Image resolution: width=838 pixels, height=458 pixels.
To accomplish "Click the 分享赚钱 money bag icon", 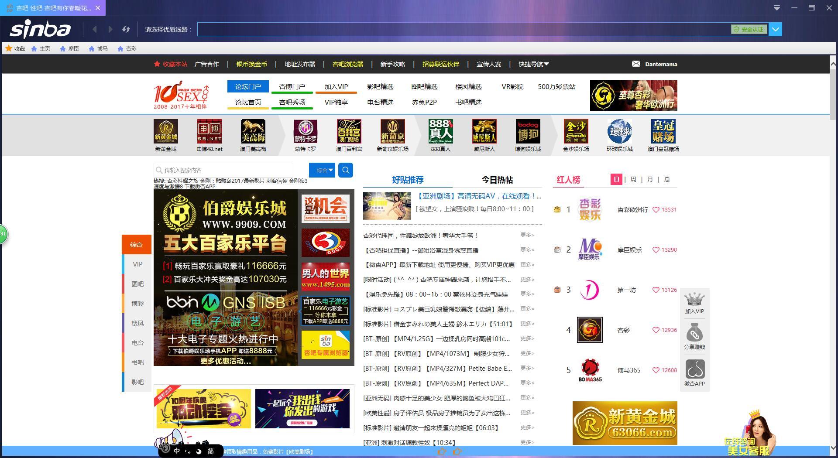I will point(694,337).
